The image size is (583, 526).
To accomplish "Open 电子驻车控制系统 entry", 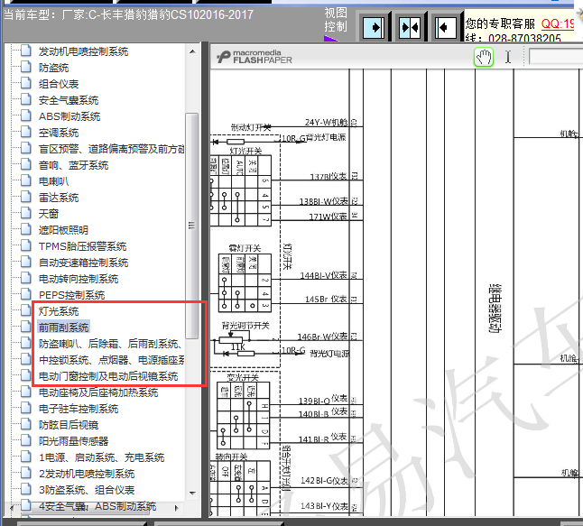I will tap(79, 409).
